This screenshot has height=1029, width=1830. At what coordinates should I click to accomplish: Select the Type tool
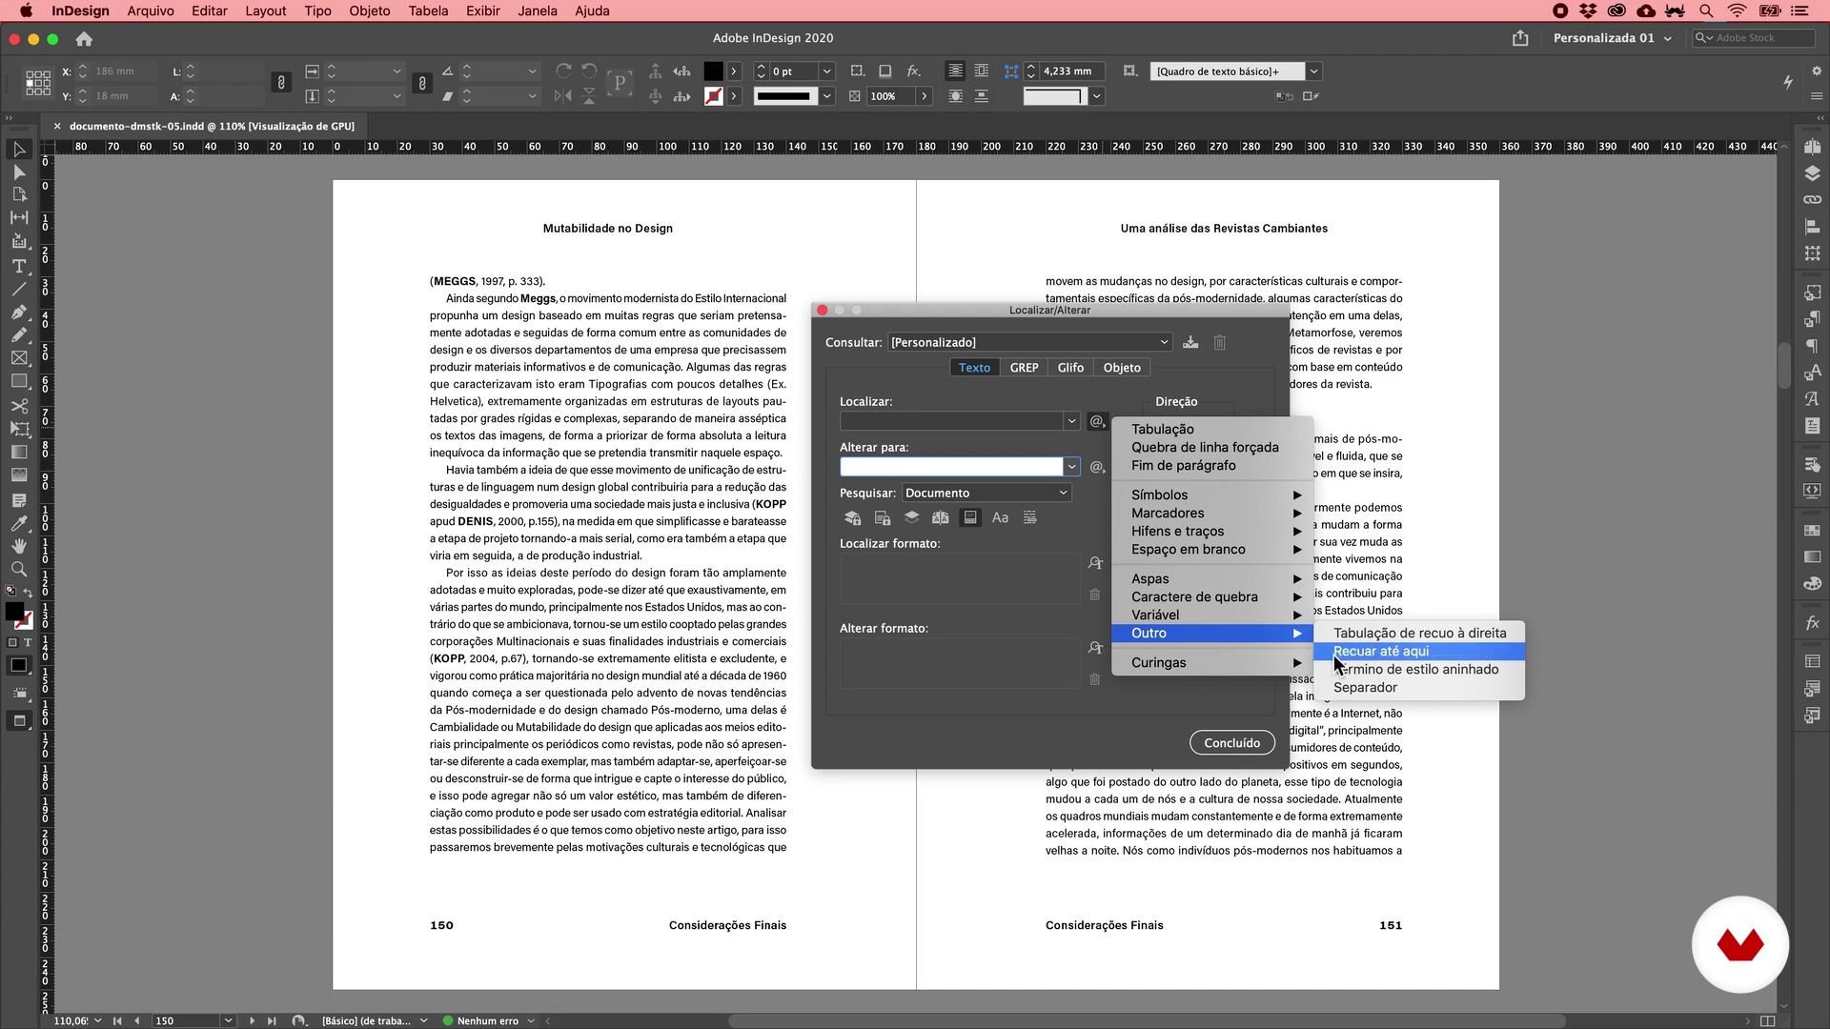pyautogui.click(x=18, y=266)
